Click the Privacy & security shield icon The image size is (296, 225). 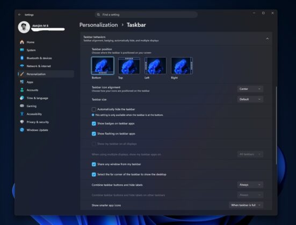pyautogui.click(x=22, y=122)
